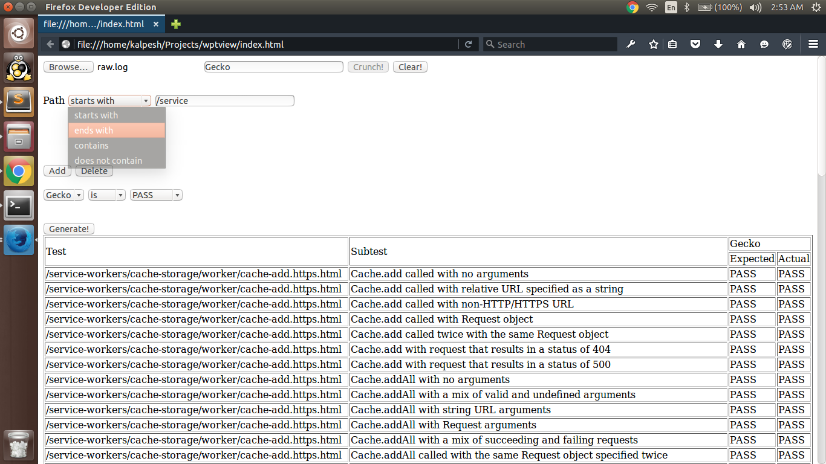The image size is (826, 464).
Task: Open the PASS status dropdown
Action: 156,195
